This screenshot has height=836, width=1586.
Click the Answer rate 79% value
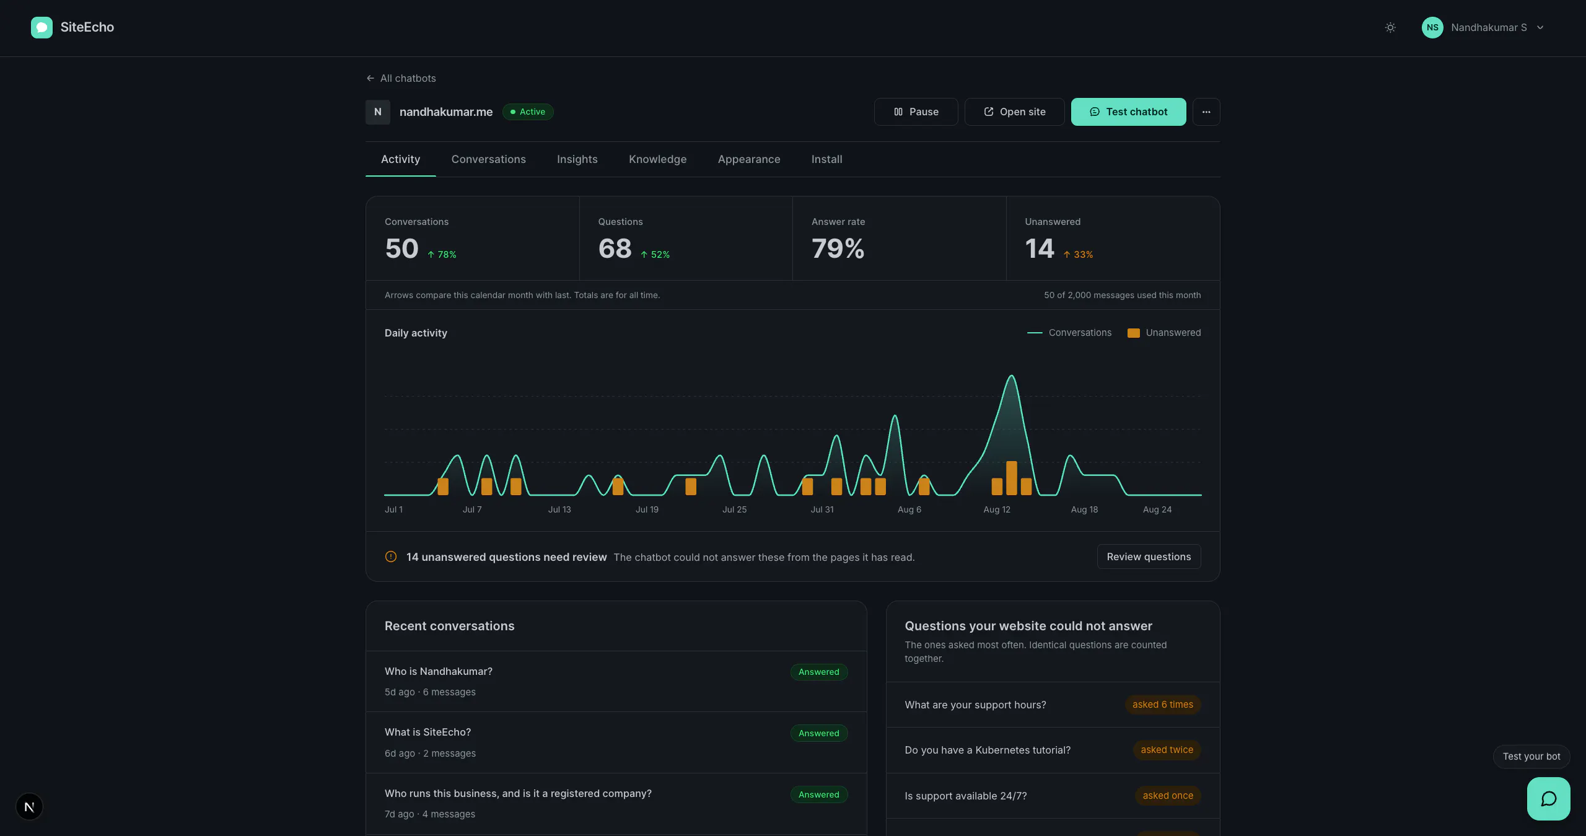pos(838,249)
